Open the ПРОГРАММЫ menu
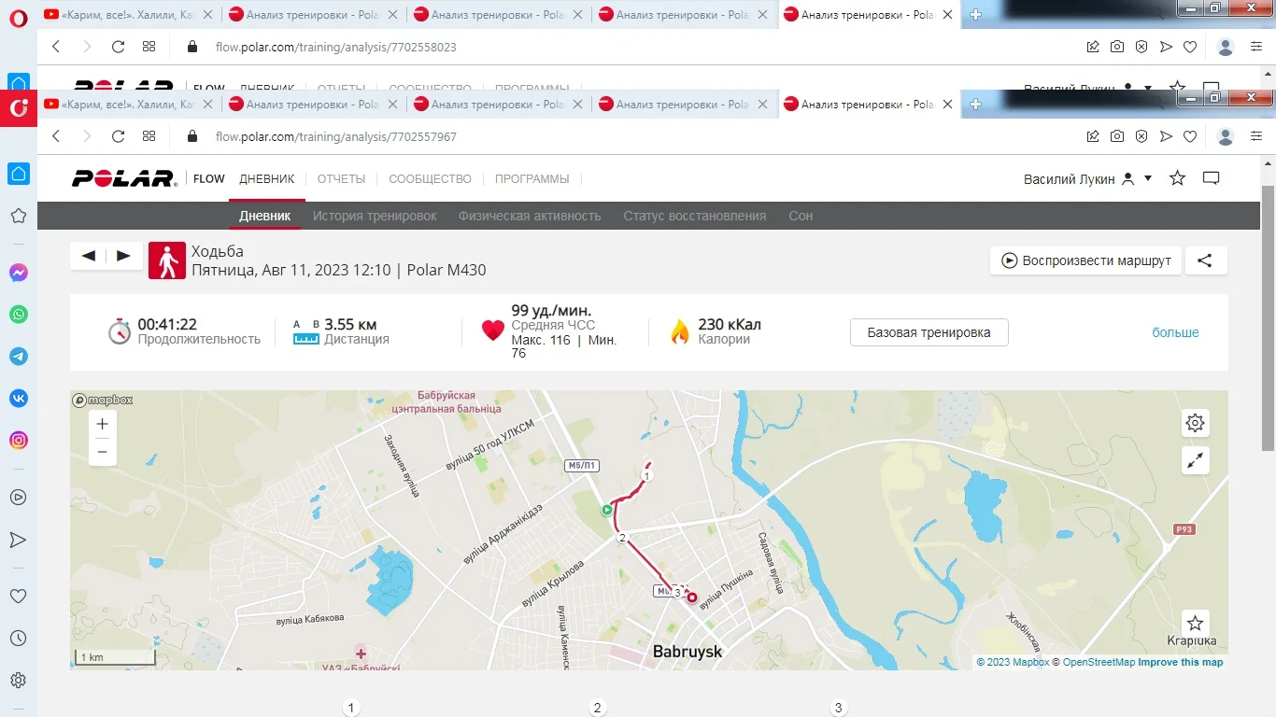The width and height of the screenshot is (1276, 717). coord(532,178)
